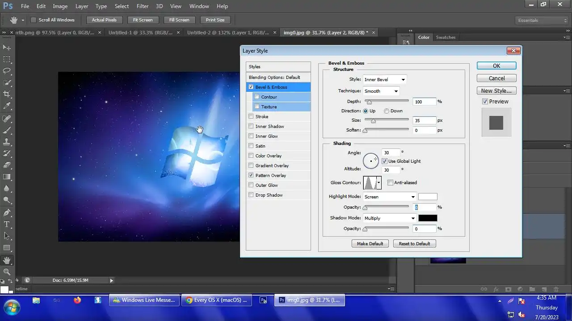Image resolution: width=572 pixels, height=321 pixels.
Task: Open the Gloss Contour picker arrow
Action: pyautogui.click(x=379, y=182)
